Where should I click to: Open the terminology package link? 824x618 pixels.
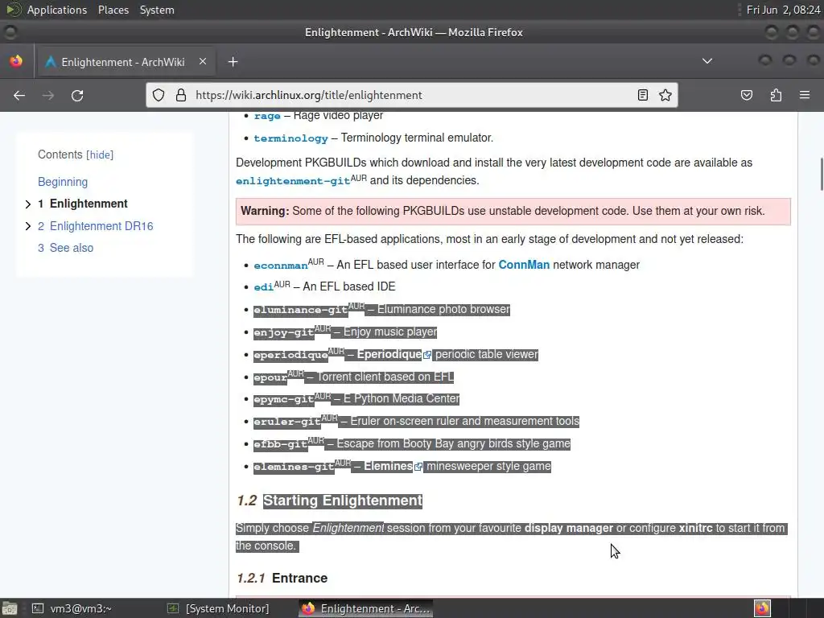point(290,138)
